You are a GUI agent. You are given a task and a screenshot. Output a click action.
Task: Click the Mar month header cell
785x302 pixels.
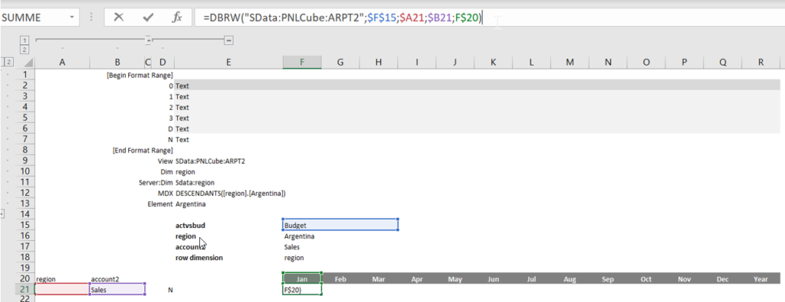click(x=379, y=279)
